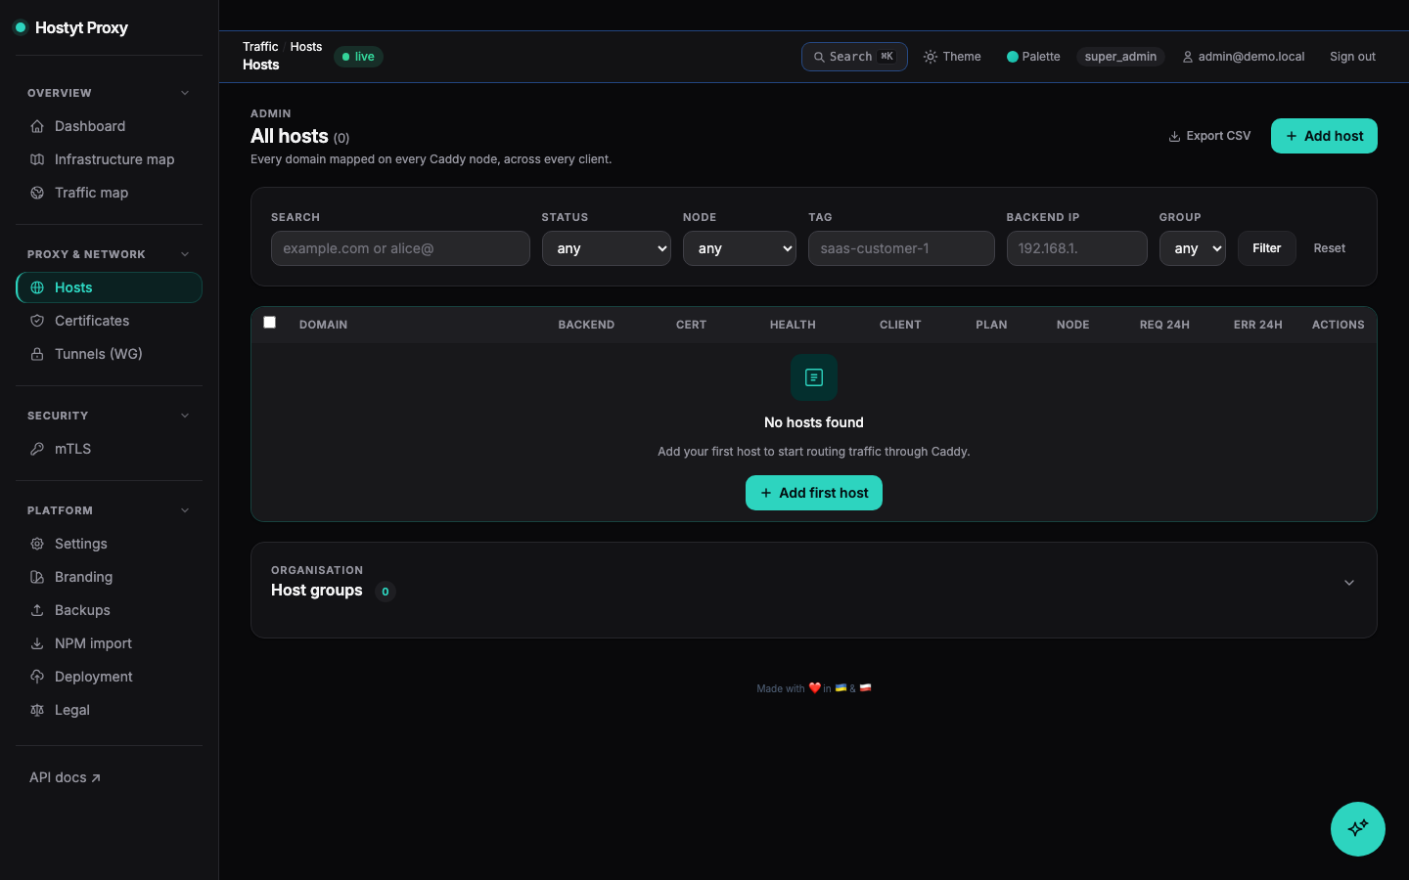The width and height of the screenshot is (1409, 880).
Task: Collapse the Overview sidebar section
Action: pyautogui.click(x=185, y=93)
